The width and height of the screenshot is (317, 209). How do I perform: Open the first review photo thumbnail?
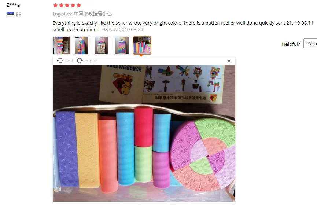62,45
